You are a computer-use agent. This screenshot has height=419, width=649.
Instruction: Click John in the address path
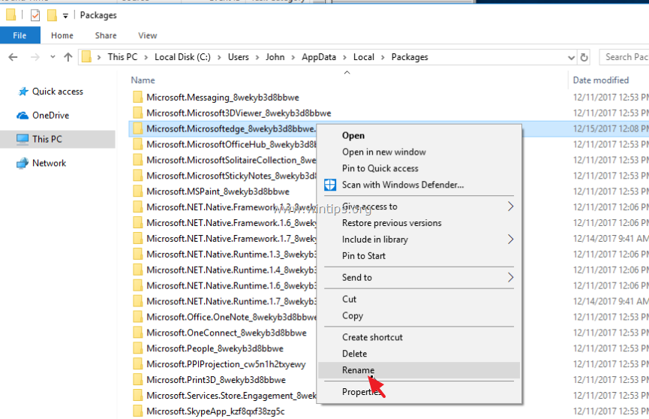[275, 57]
